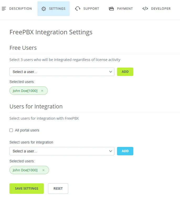
Task: Go to the Payment tab
Action: (x=121, y=9)
